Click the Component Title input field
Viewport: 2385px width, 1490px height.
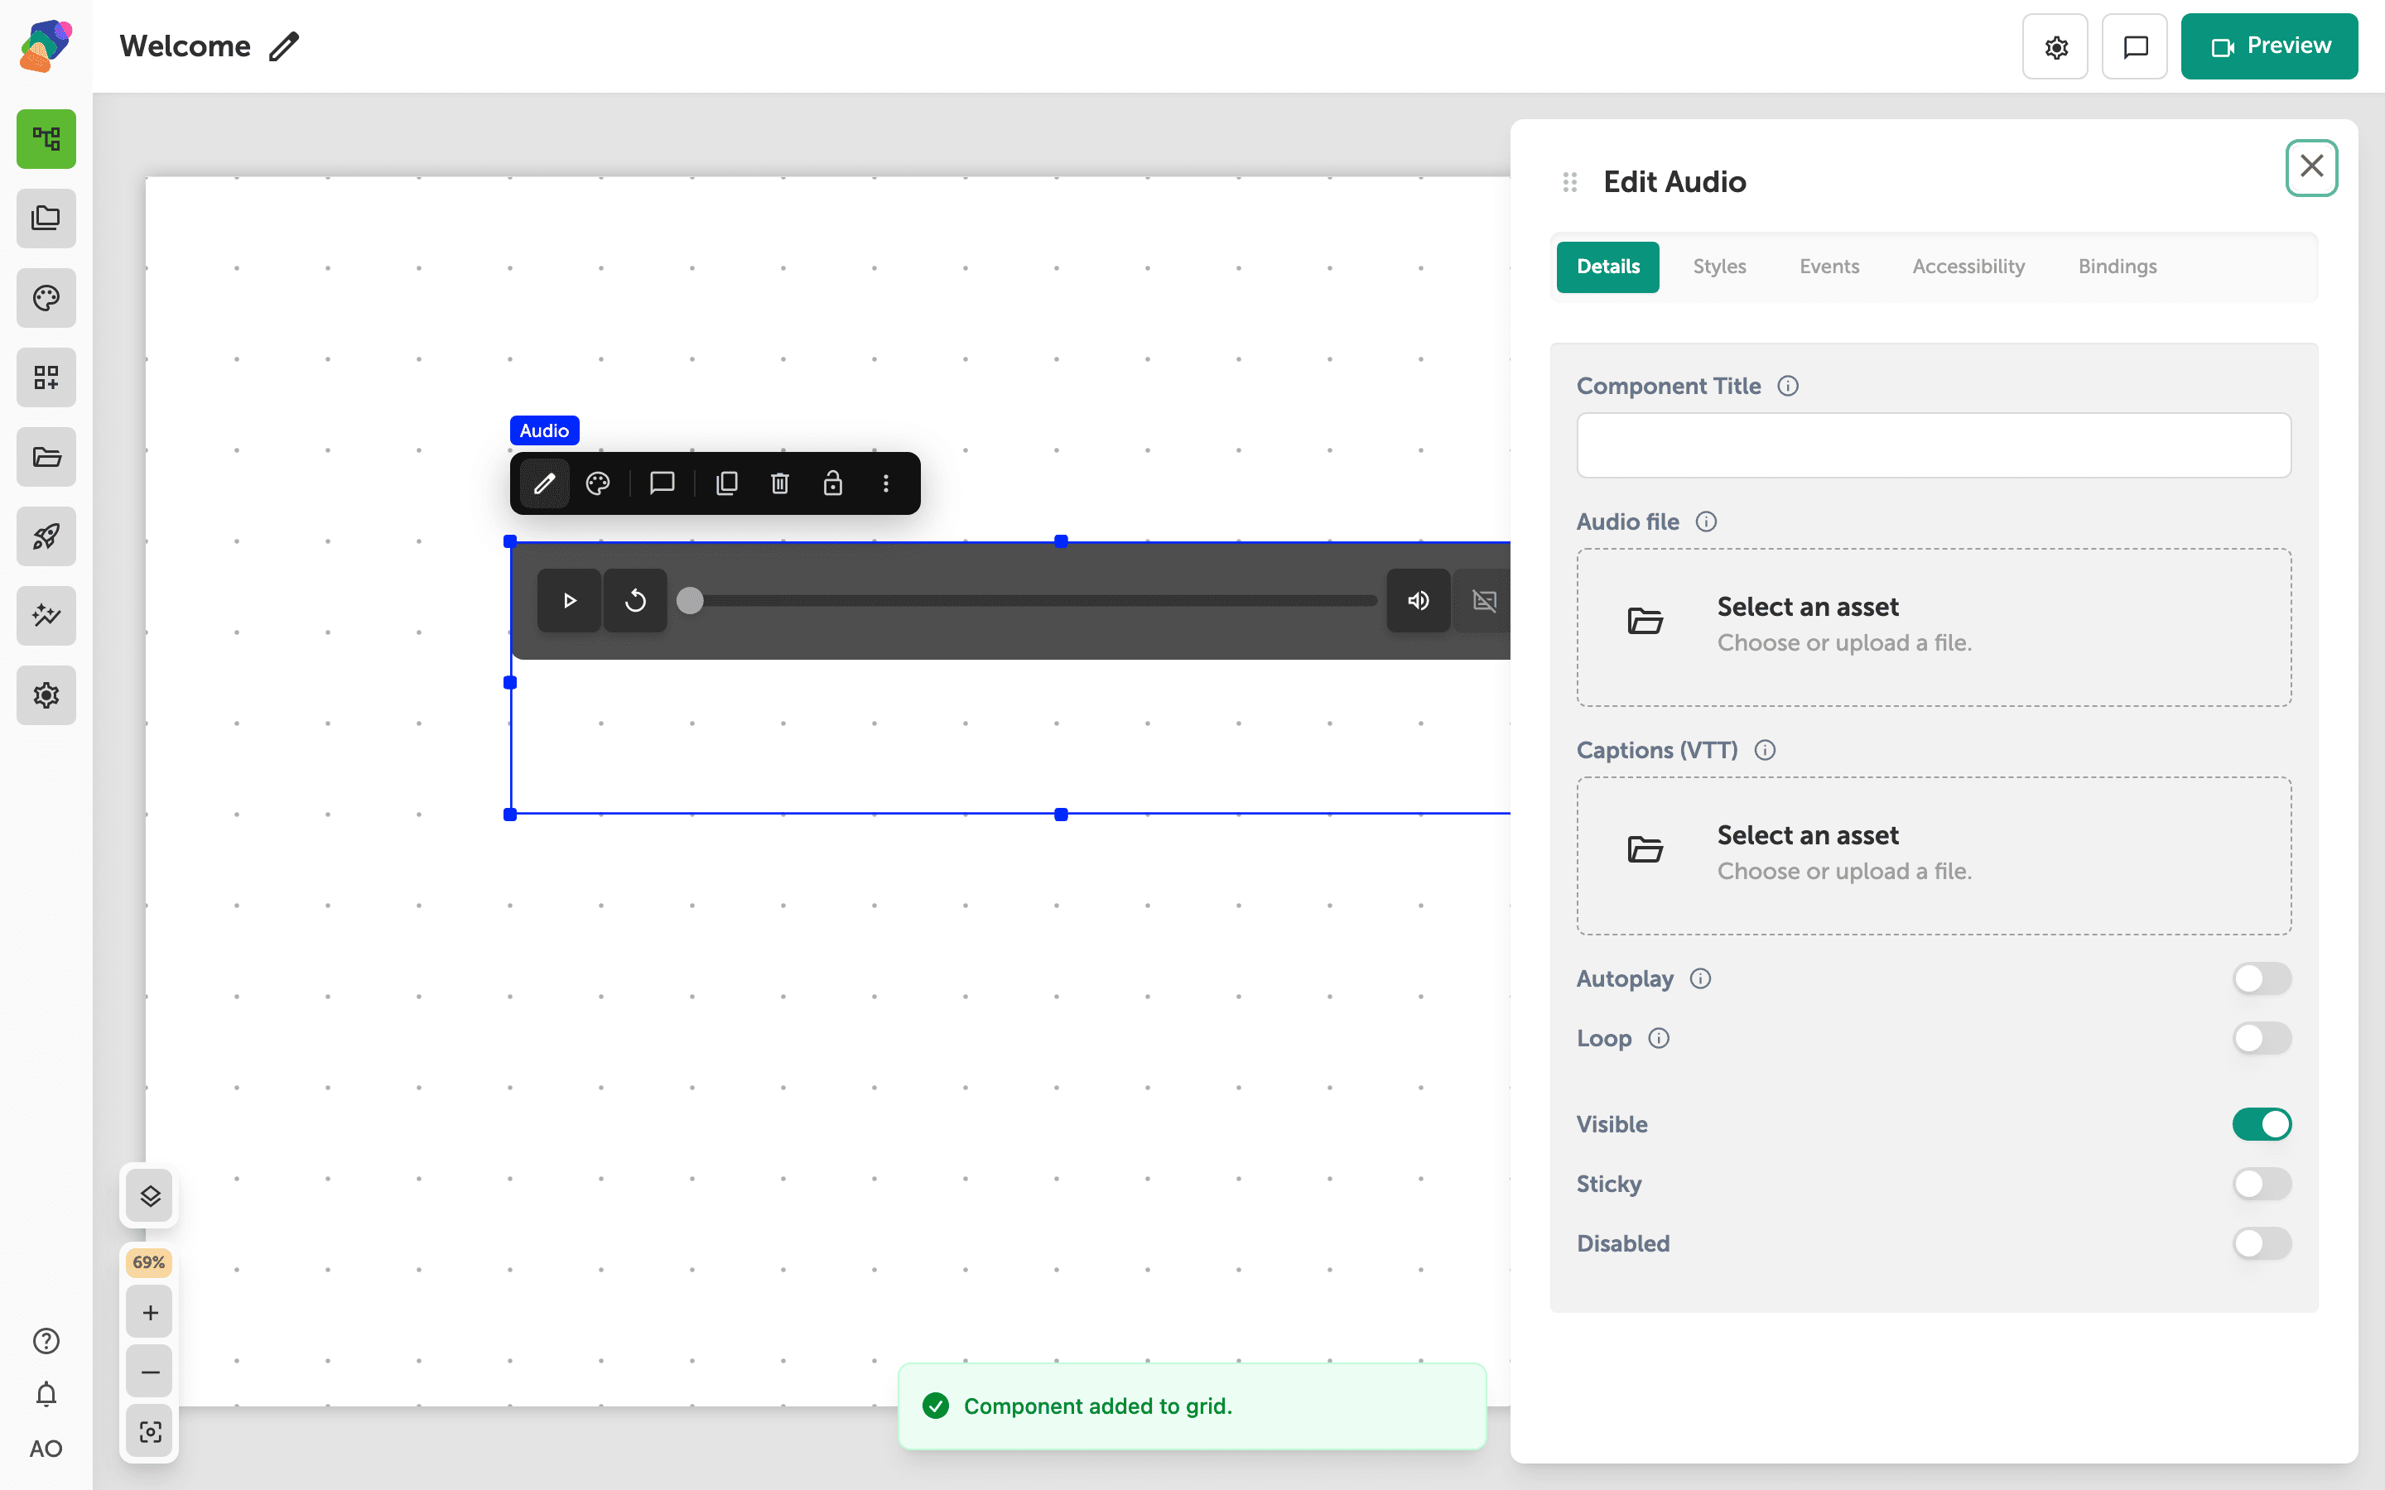(x=1934, y=445)
